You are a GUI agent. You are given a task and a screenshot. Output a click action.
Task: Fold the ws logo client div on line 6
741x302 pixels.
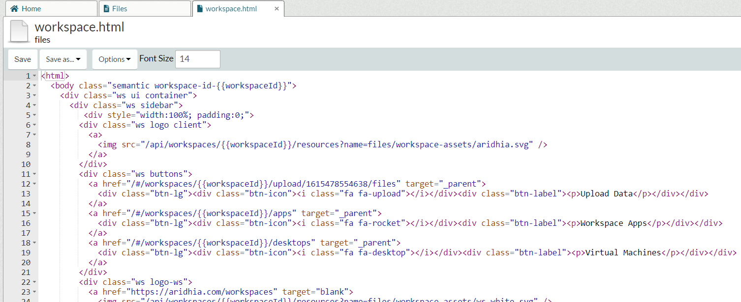click(34, 125)
